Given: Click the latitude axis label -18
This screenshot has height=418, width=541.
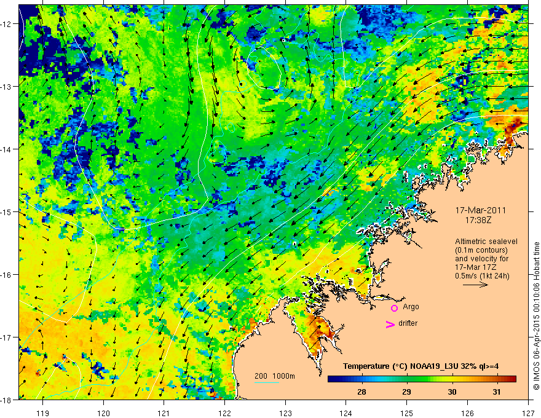Looking at the screenshot, I should (x=7, y=400).
